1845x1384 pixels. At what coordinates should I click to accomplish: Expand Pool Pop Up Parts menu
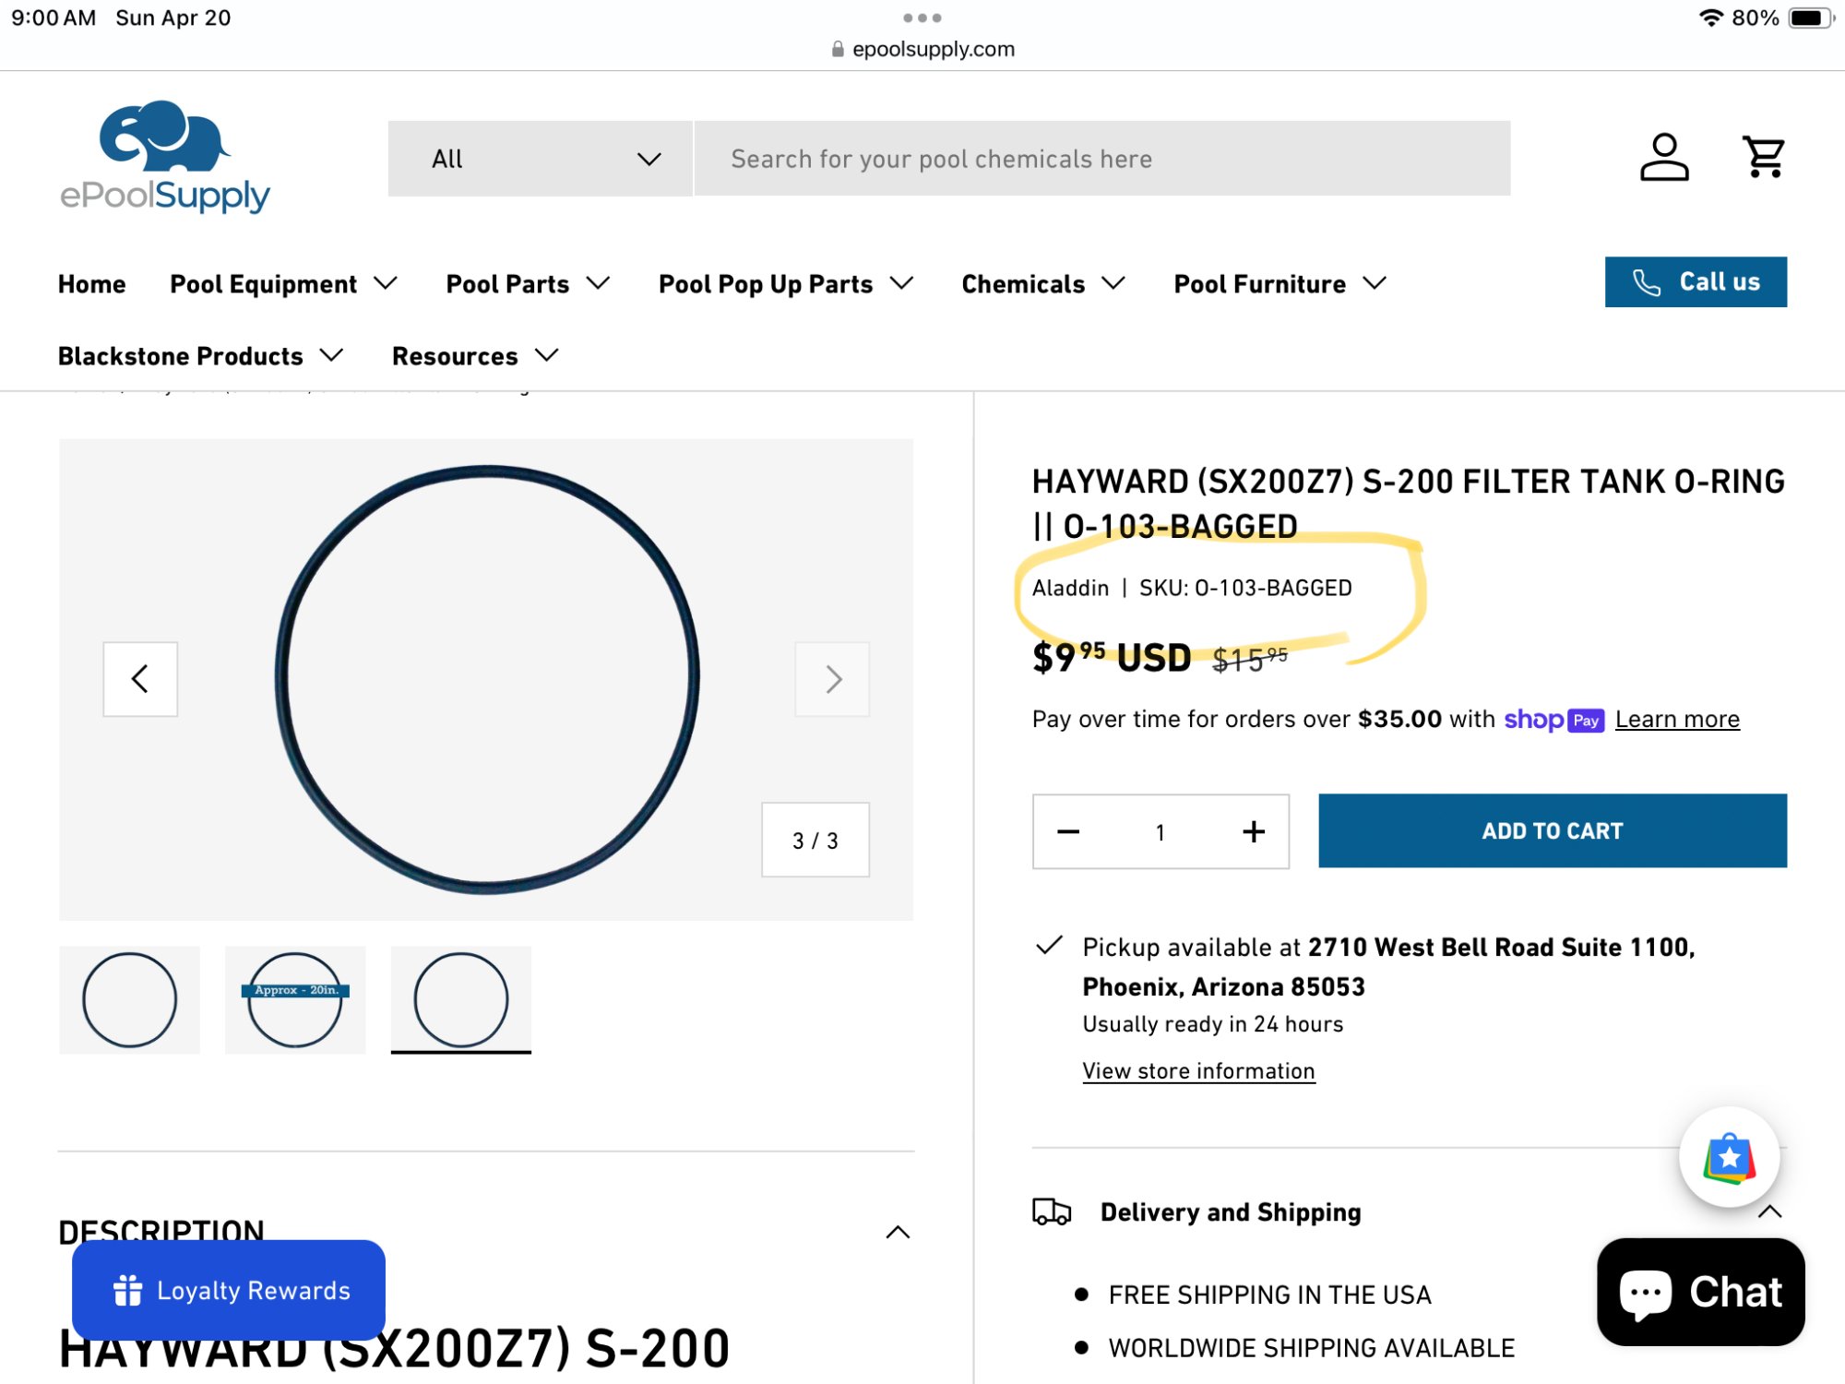[x=786, y=284]
